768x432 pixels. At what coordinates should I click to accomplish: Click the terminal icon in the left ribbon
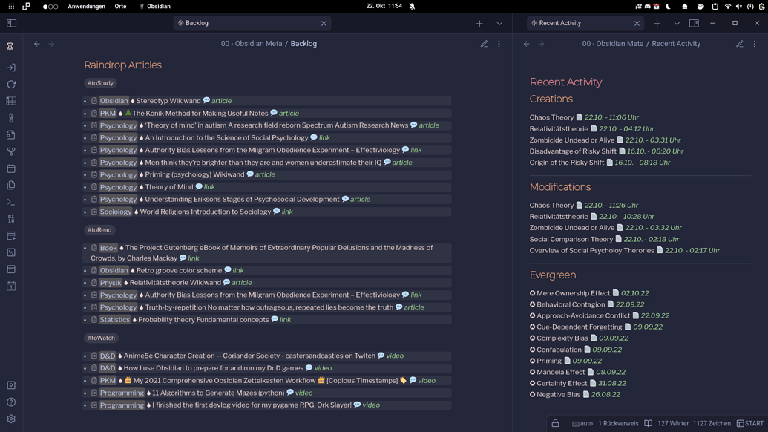[x=11, y=202]
